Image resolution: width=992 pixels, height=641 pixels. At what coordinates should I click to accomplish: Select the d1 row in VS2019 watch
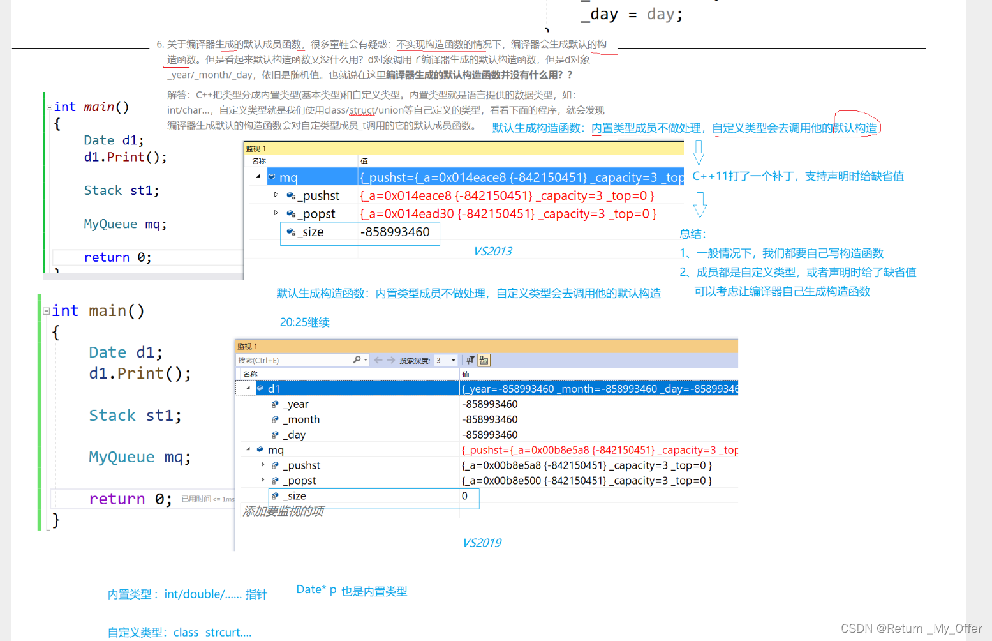coord(488,388)
